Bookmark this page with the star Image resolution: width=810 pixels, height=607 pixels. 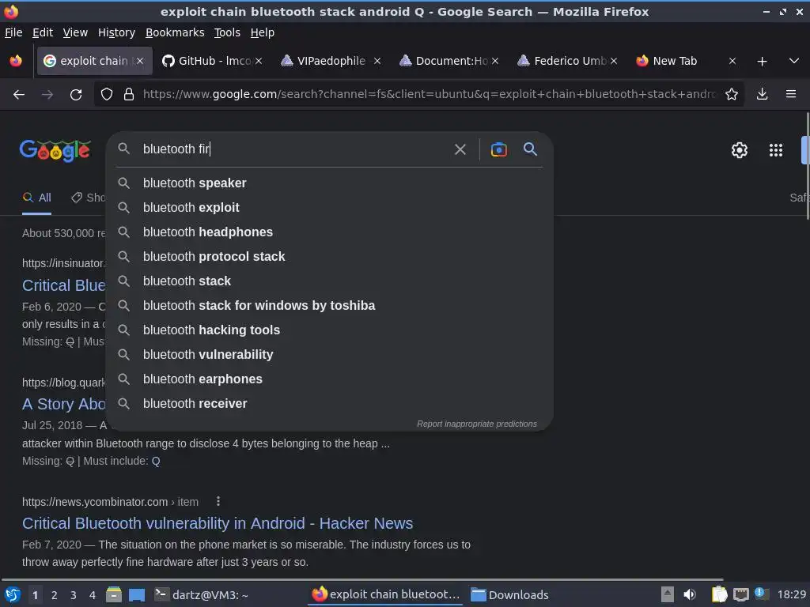coord(731,95)
